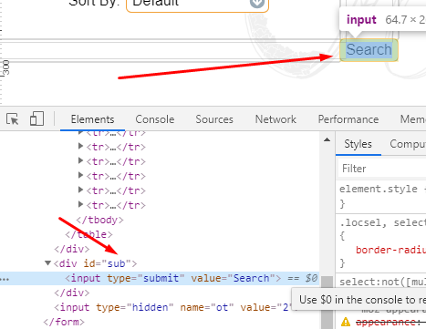This screenshot has height=329, width=426.
Task: Select the Styles sidebar tab
Action: pyautogui.click(x=358, y=144)
